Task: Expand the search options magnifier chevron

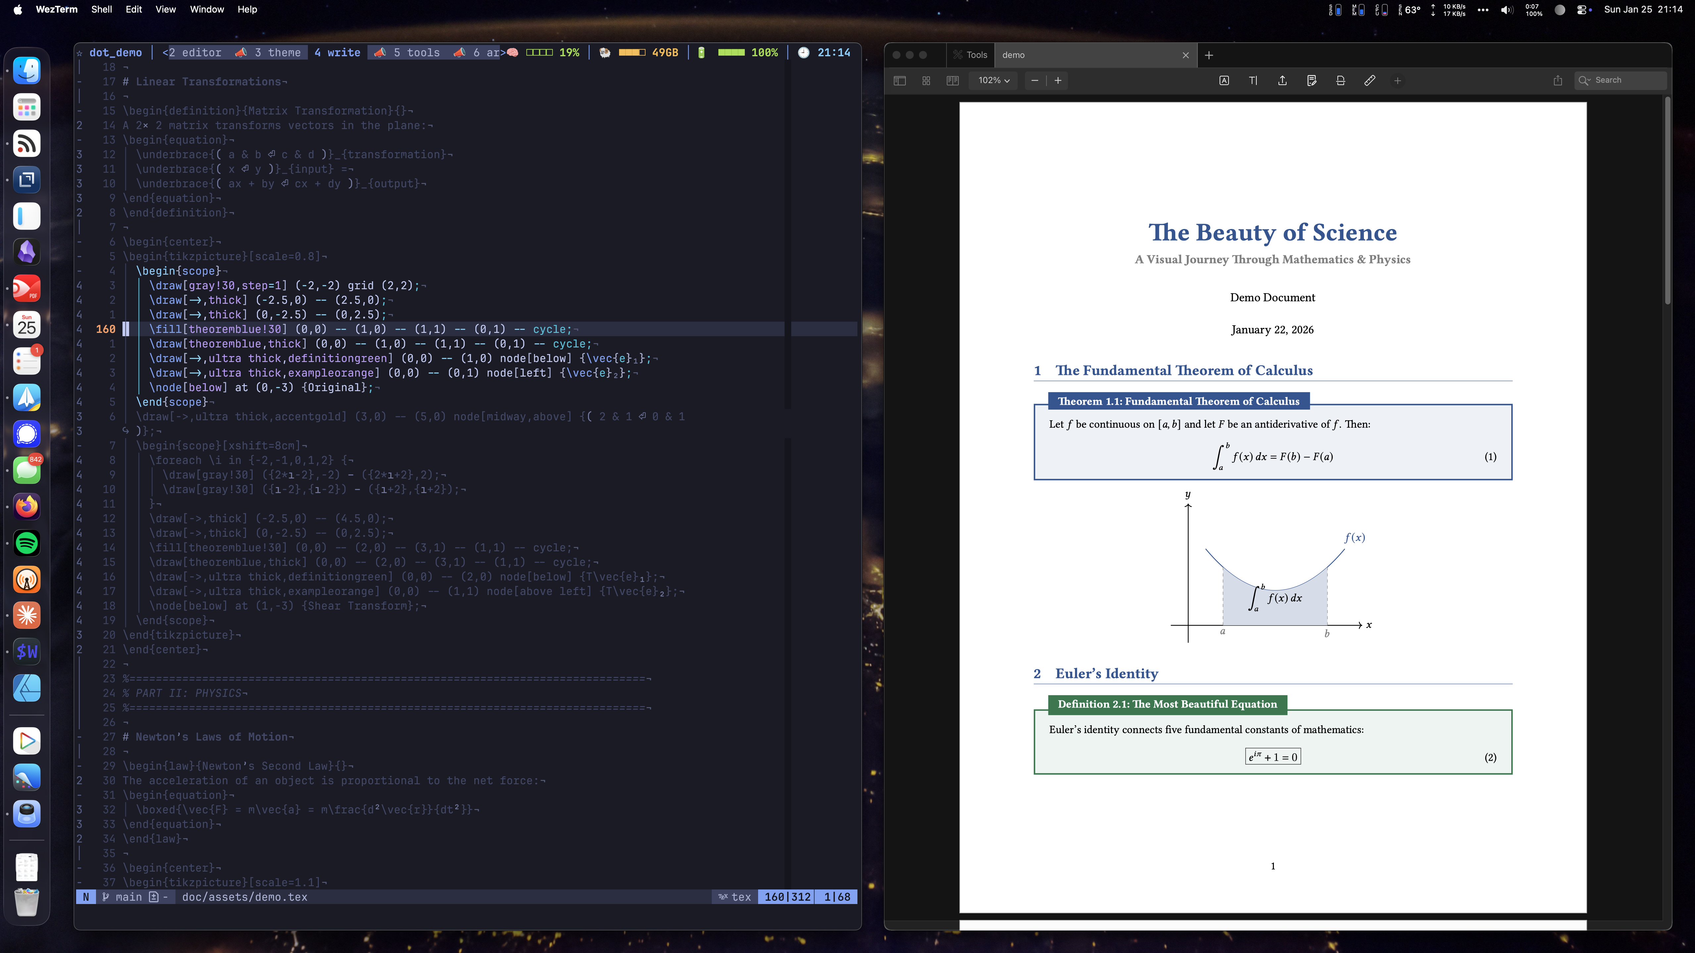Action: 1584,80
